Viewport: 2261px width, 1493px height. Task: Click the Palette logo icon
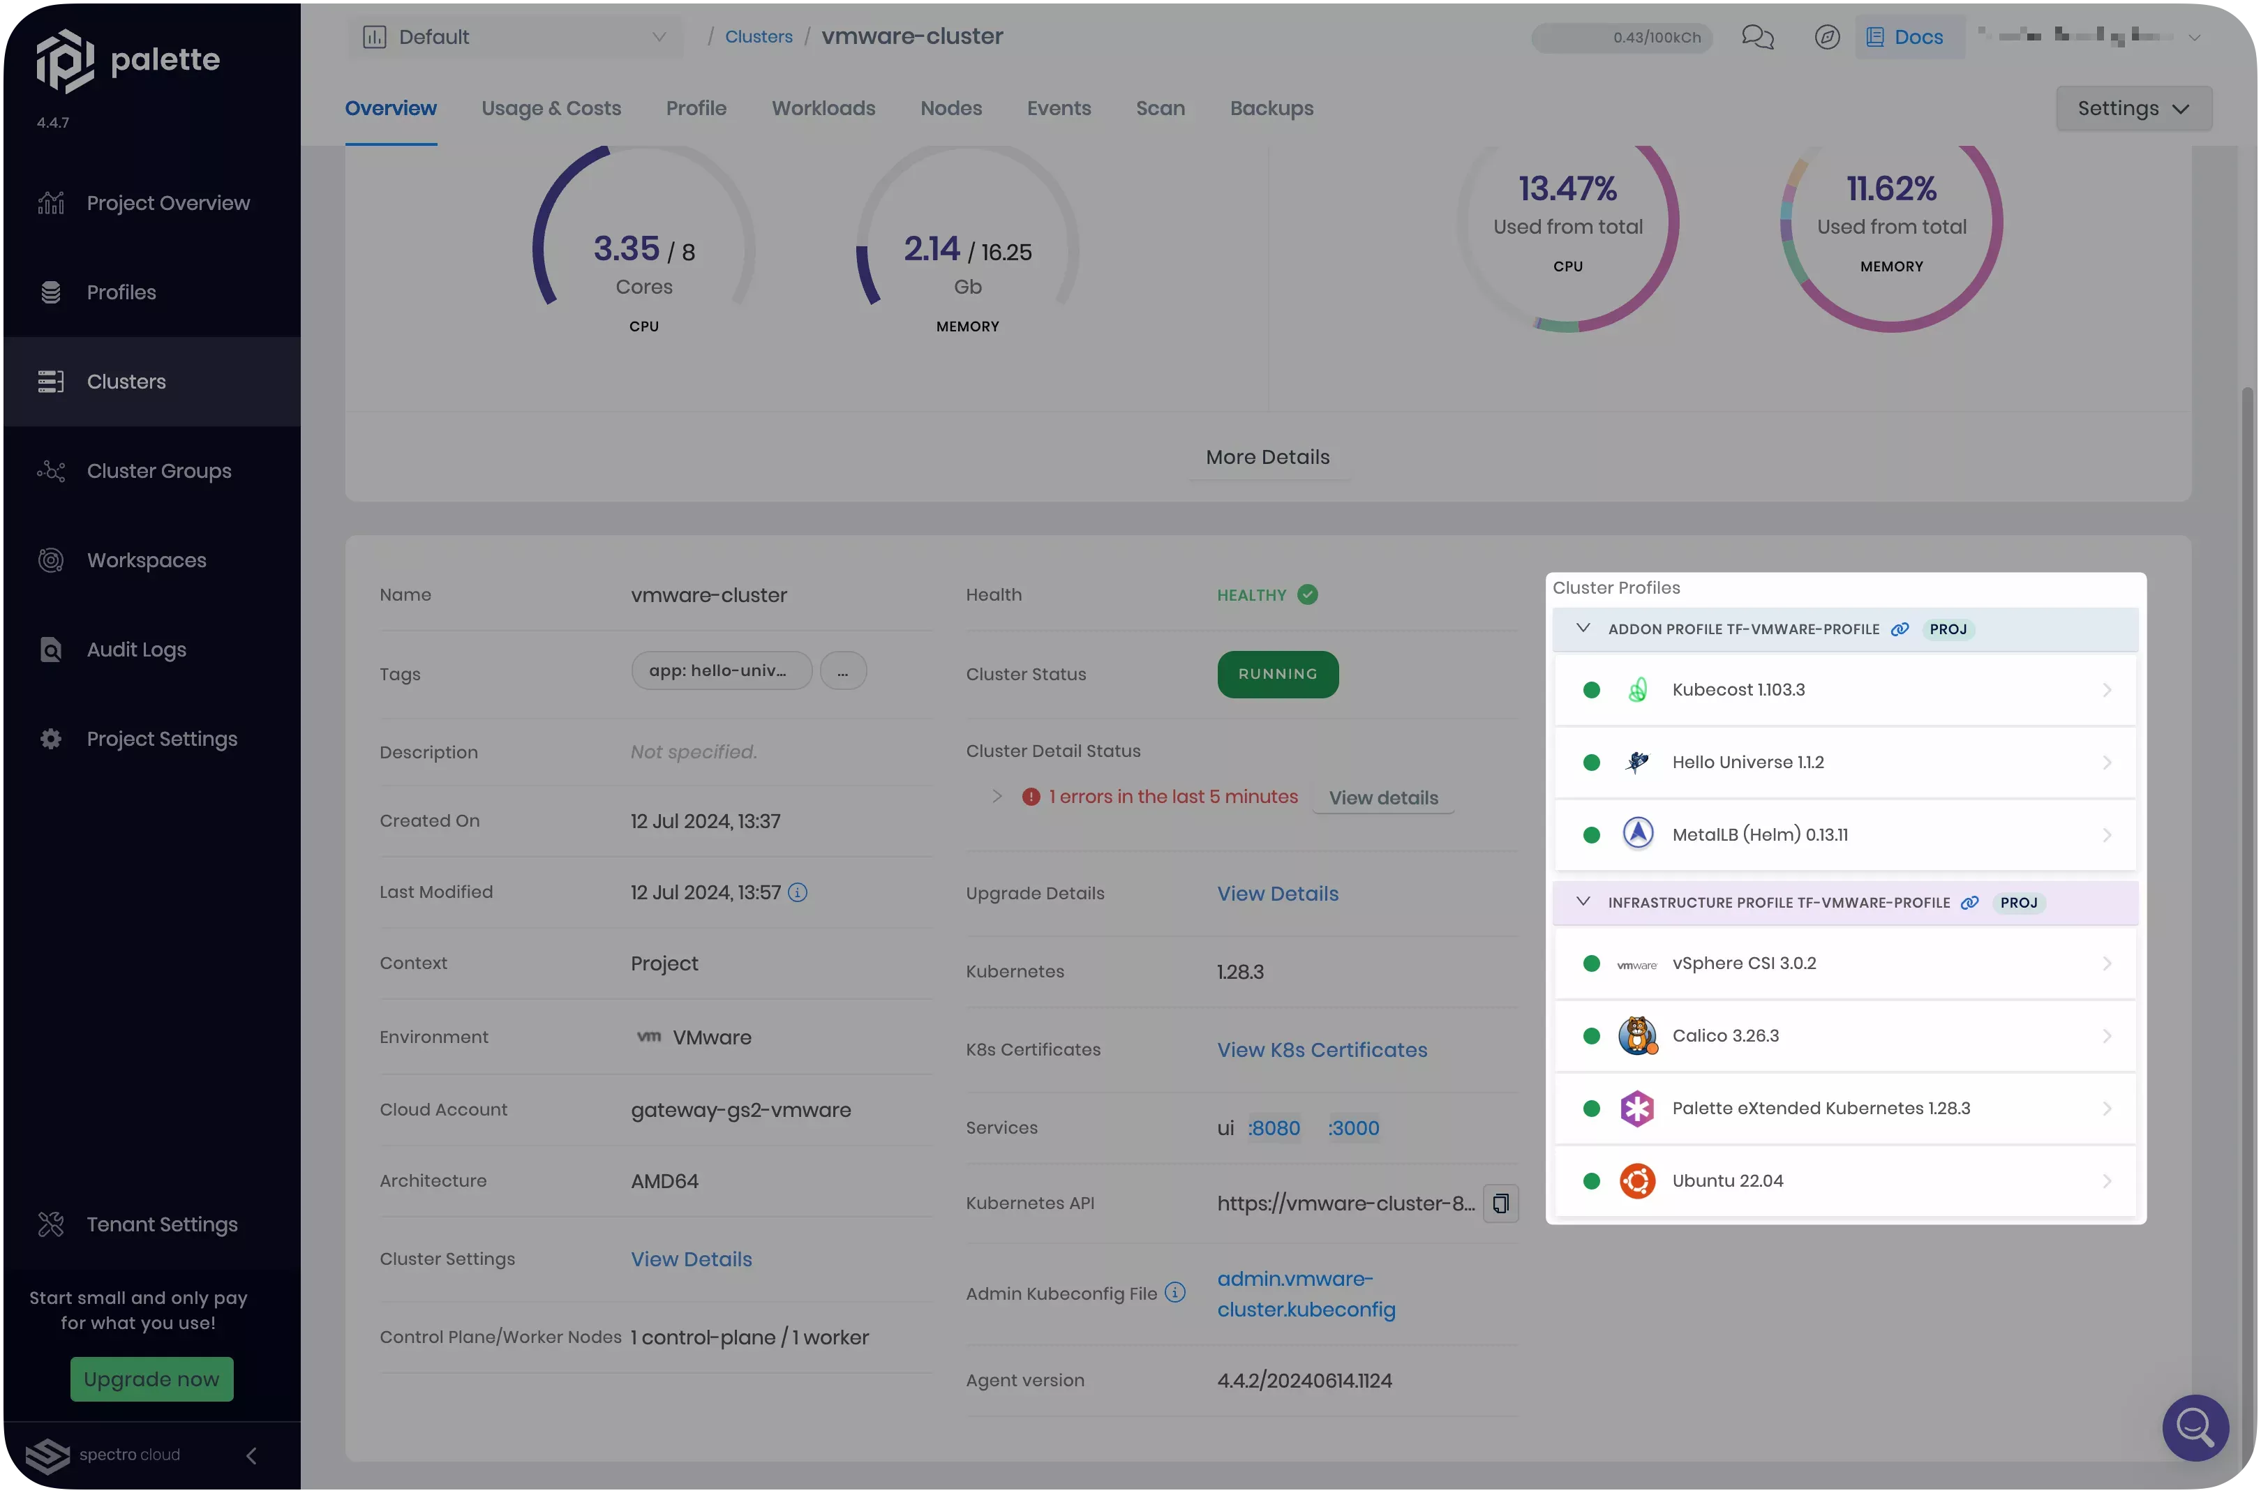[65, 61]
